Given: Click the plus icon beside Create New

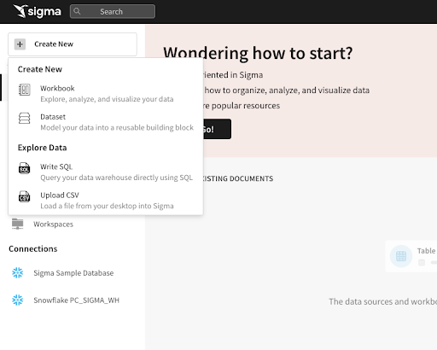Looking at the screenshot, I should click(20, 44).
